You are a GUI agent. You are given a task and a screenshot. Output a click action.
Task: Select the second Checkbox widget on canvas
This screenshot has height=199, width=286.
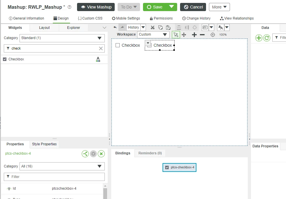pos(160,45)
